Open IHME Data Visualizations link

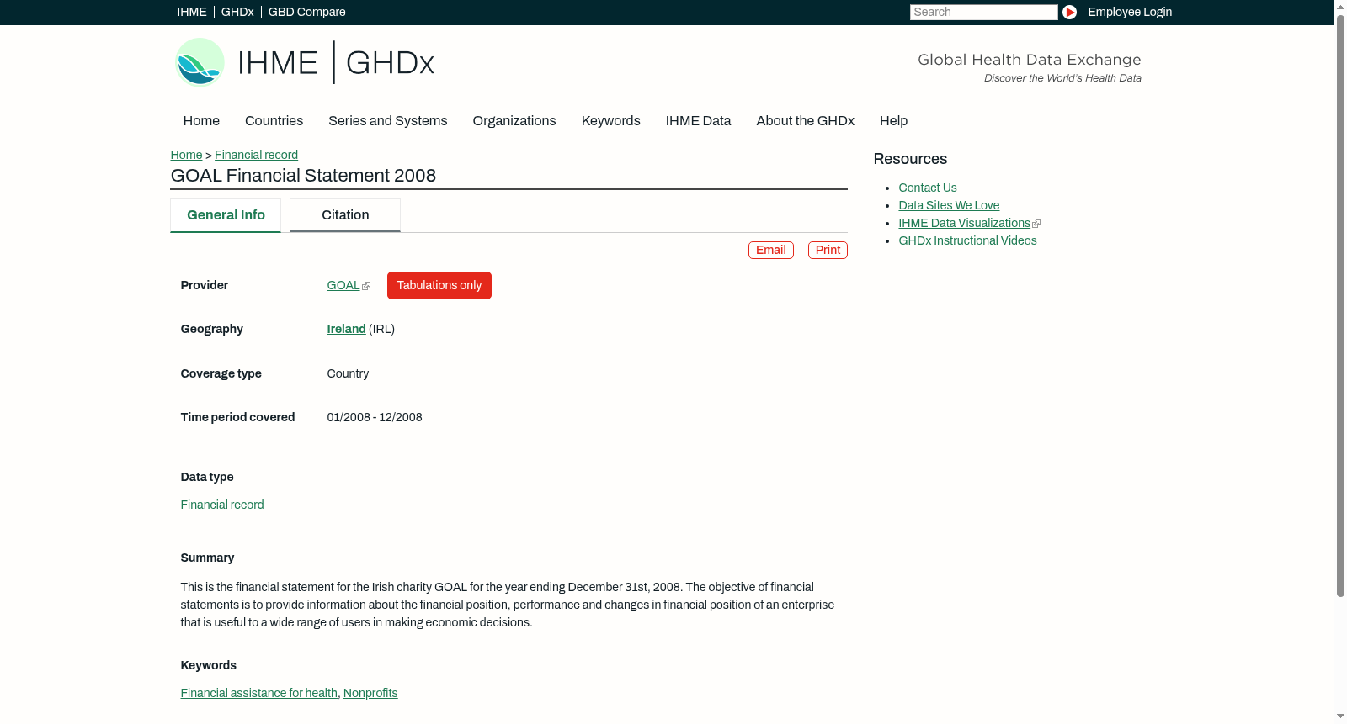(x=964, y=224)
